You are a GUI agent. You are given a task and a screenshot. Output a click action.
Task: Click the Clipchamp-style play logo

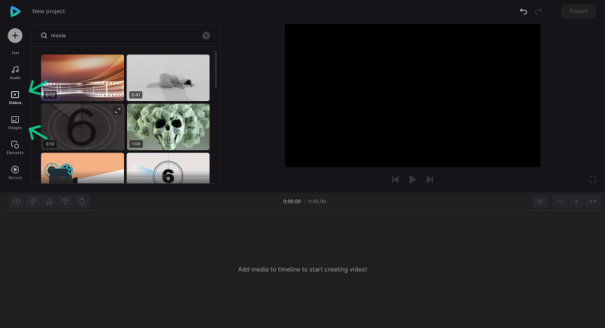[x=15, y=11]
